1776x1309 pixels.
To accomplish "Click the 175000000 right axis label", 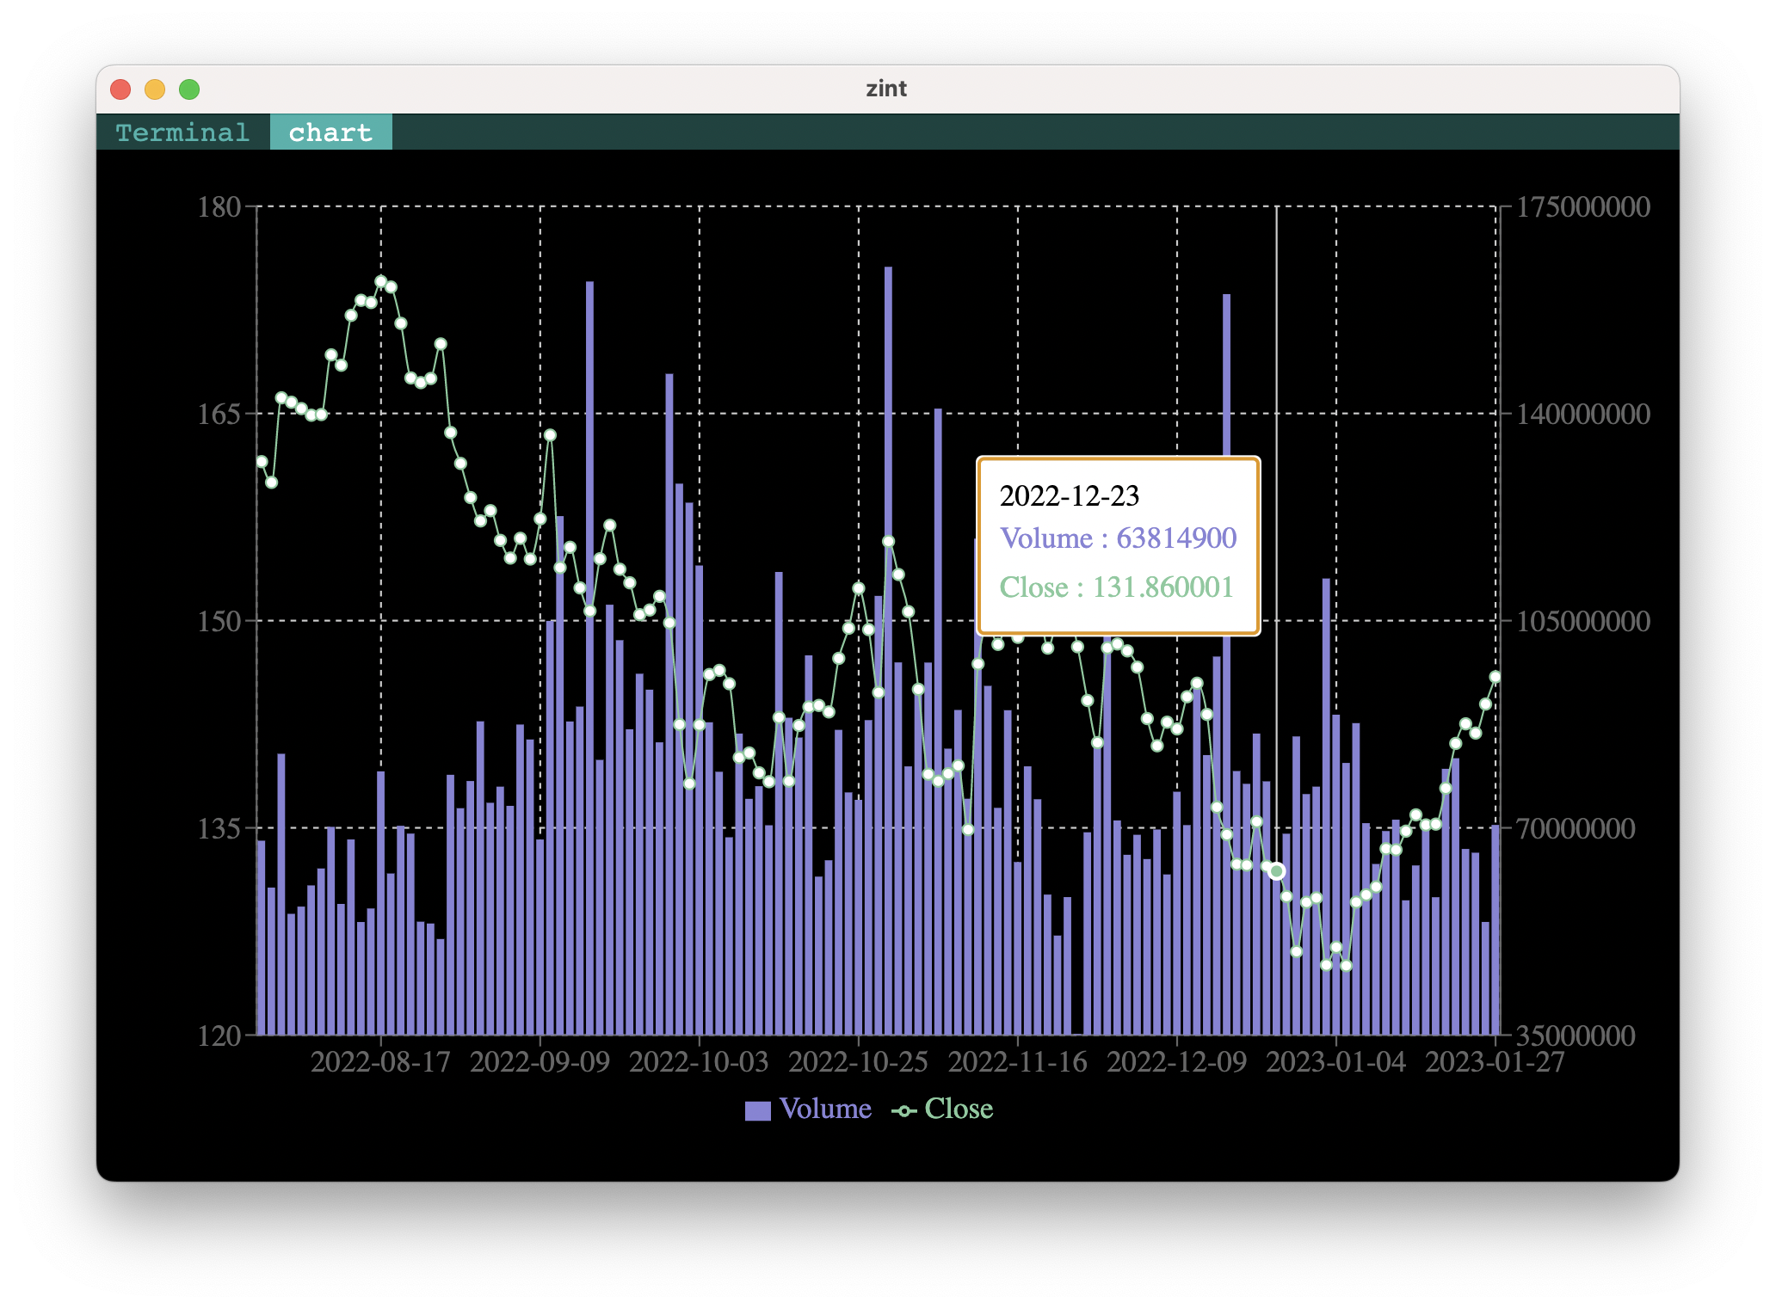I will pyautogui.click(x=1582, y=207).
